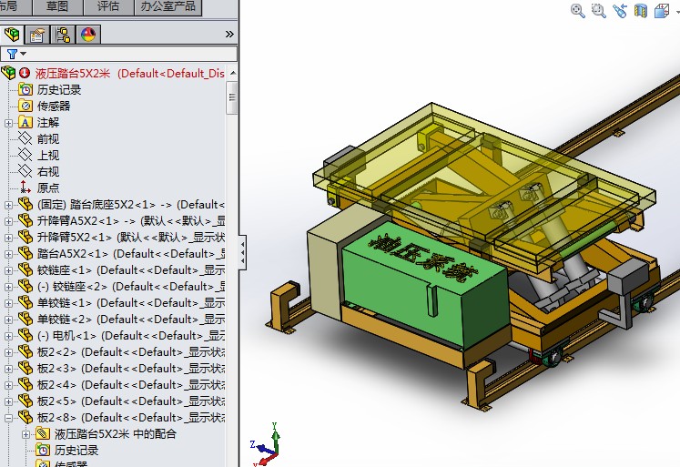Select the 右视 plane
680x467 pixels.
tap(48, 172)
